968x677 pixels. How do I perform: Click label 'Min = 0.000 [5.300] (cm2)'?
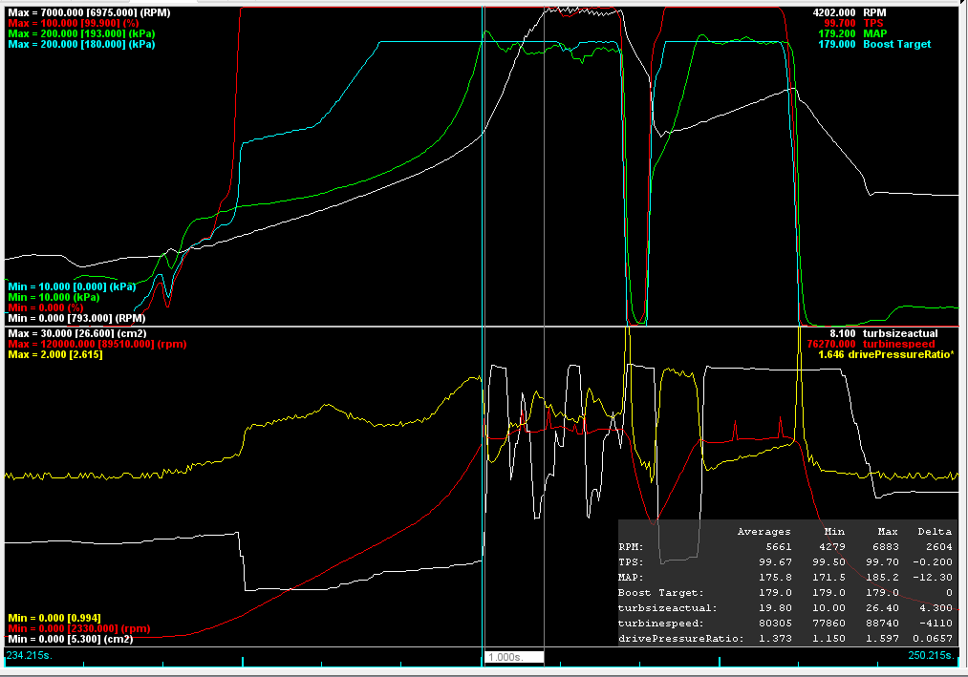71,639
